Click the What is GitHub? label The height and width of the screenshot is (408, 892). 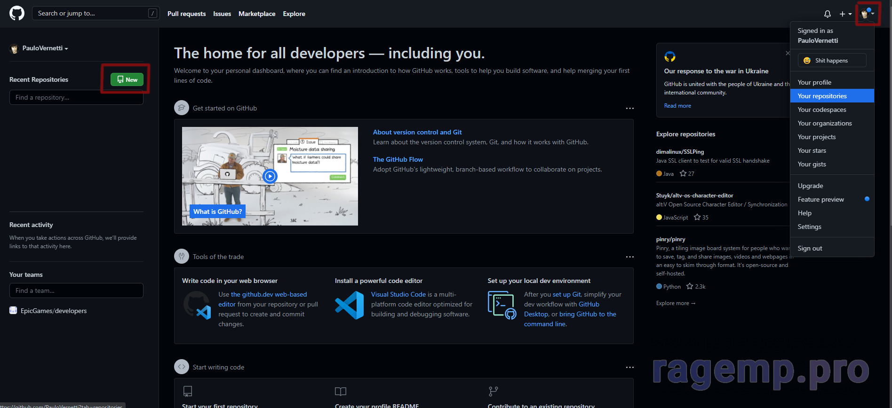tap(217, 212)
